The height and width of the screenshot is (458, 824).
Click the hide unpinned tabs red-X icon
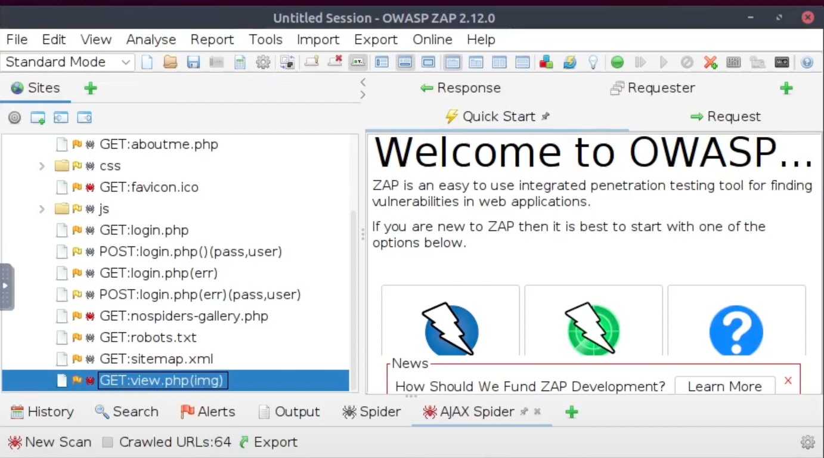click(335, 62)
